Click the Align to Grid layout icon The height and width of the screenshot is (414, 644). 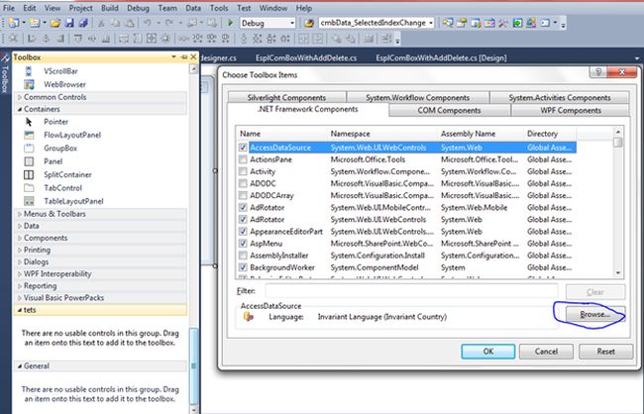pyautogui.click(x=13, y=39)
